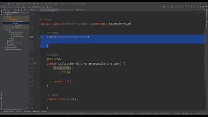
Task: Open the Code menu
Action: pyautogui.click(x=24, y=4)
